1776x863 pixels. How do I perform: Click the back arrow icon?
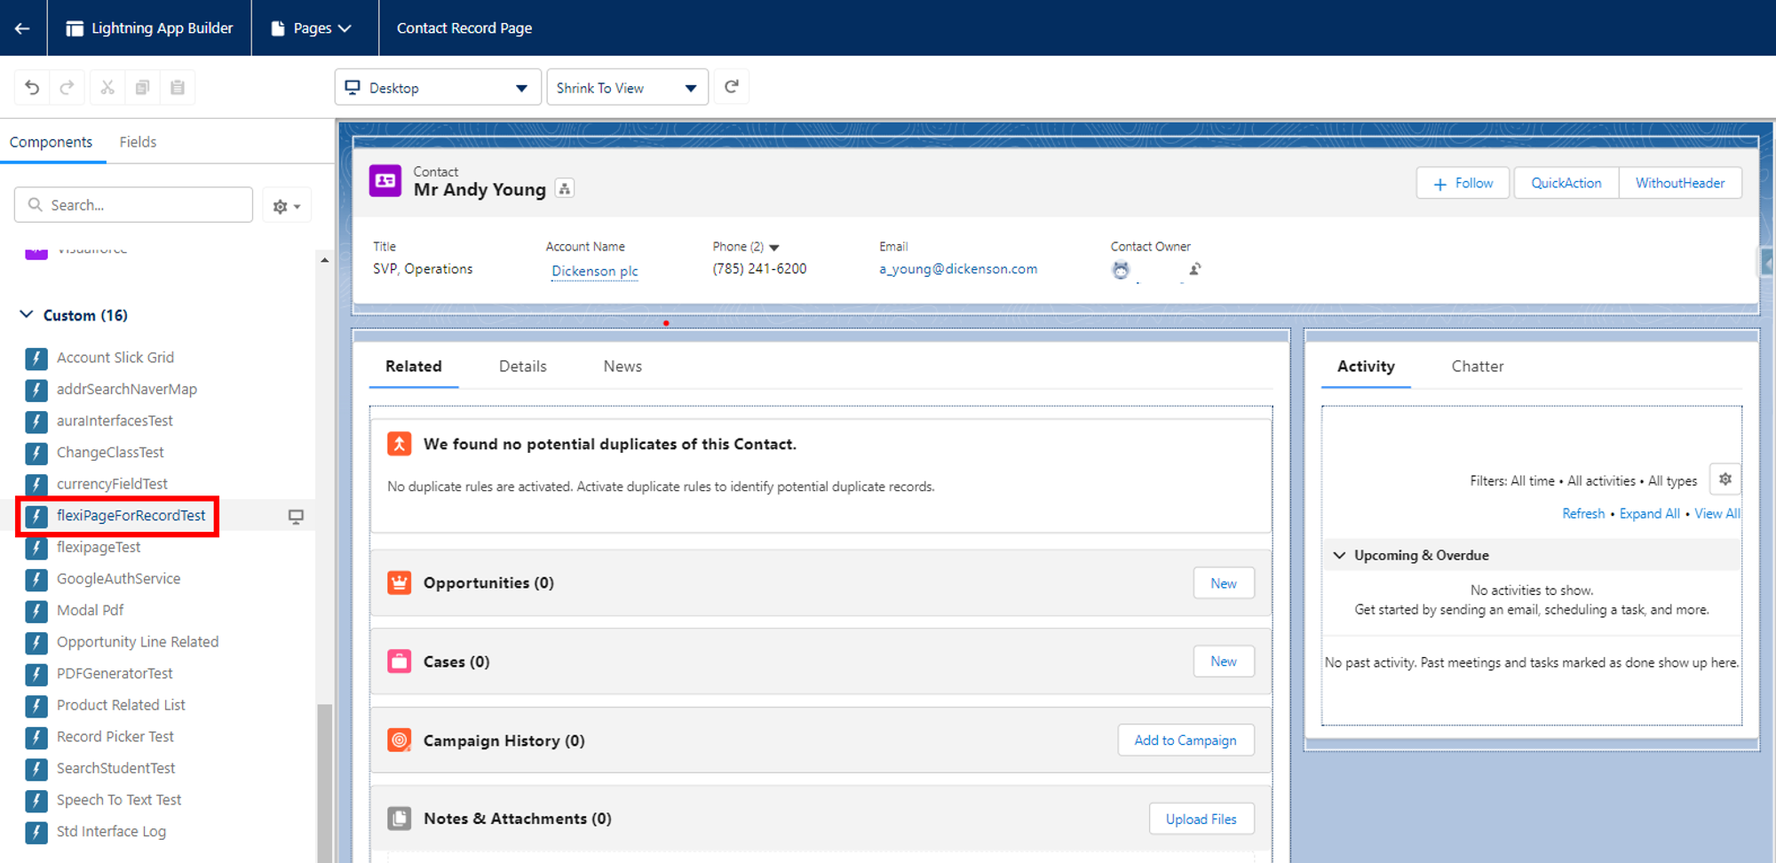22,28
